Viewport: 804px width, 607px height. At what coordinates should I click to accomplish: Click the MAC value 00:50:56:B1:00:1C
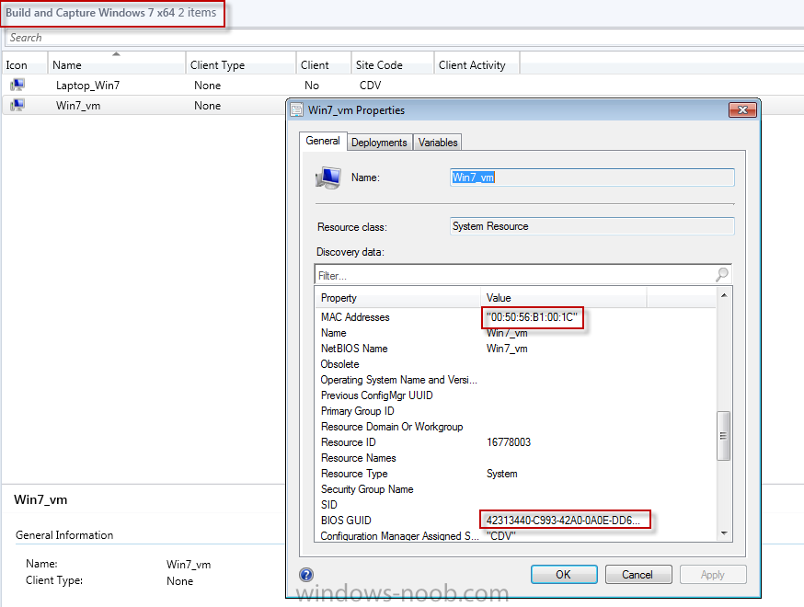tap(532, 317)
